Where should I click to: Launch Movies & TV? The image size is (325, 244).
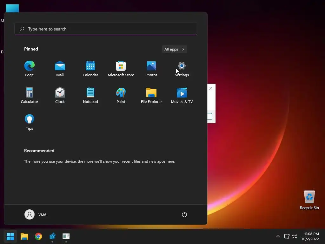pyautogui.click(x=182, y=96)
